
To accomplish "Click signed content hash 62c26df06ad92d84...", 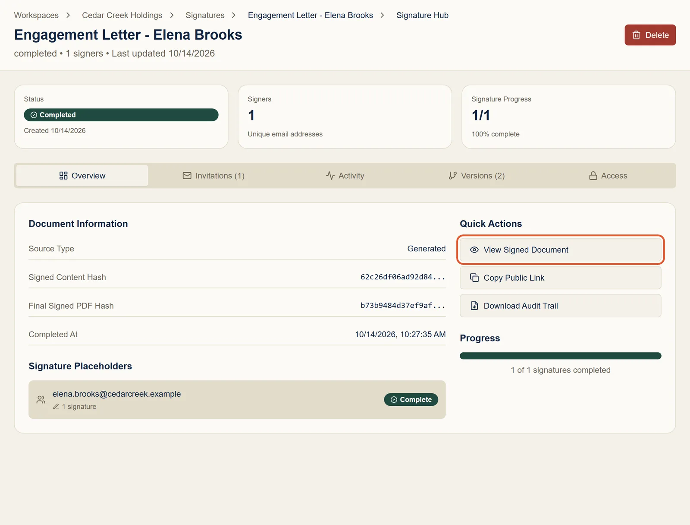I will click(x=403, y=277).
